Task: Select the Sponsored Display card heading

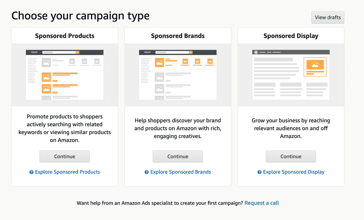Action: [291, 36]
